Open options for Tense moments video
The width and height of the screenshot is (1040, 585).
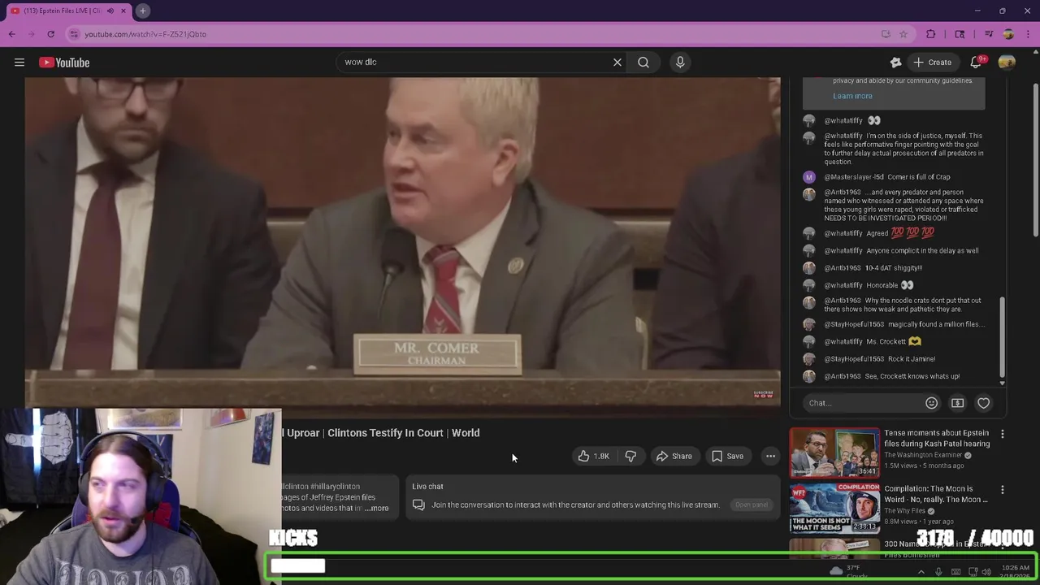point(1002,434)
